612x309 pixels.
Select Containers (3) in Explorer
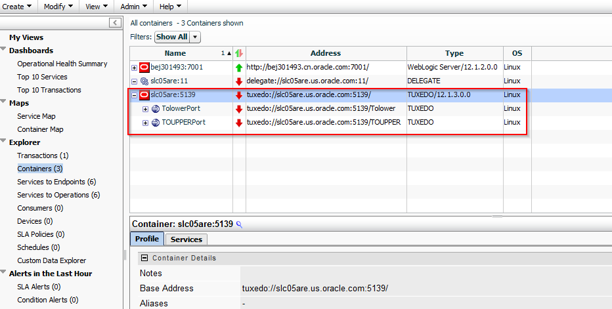[40, 169]
